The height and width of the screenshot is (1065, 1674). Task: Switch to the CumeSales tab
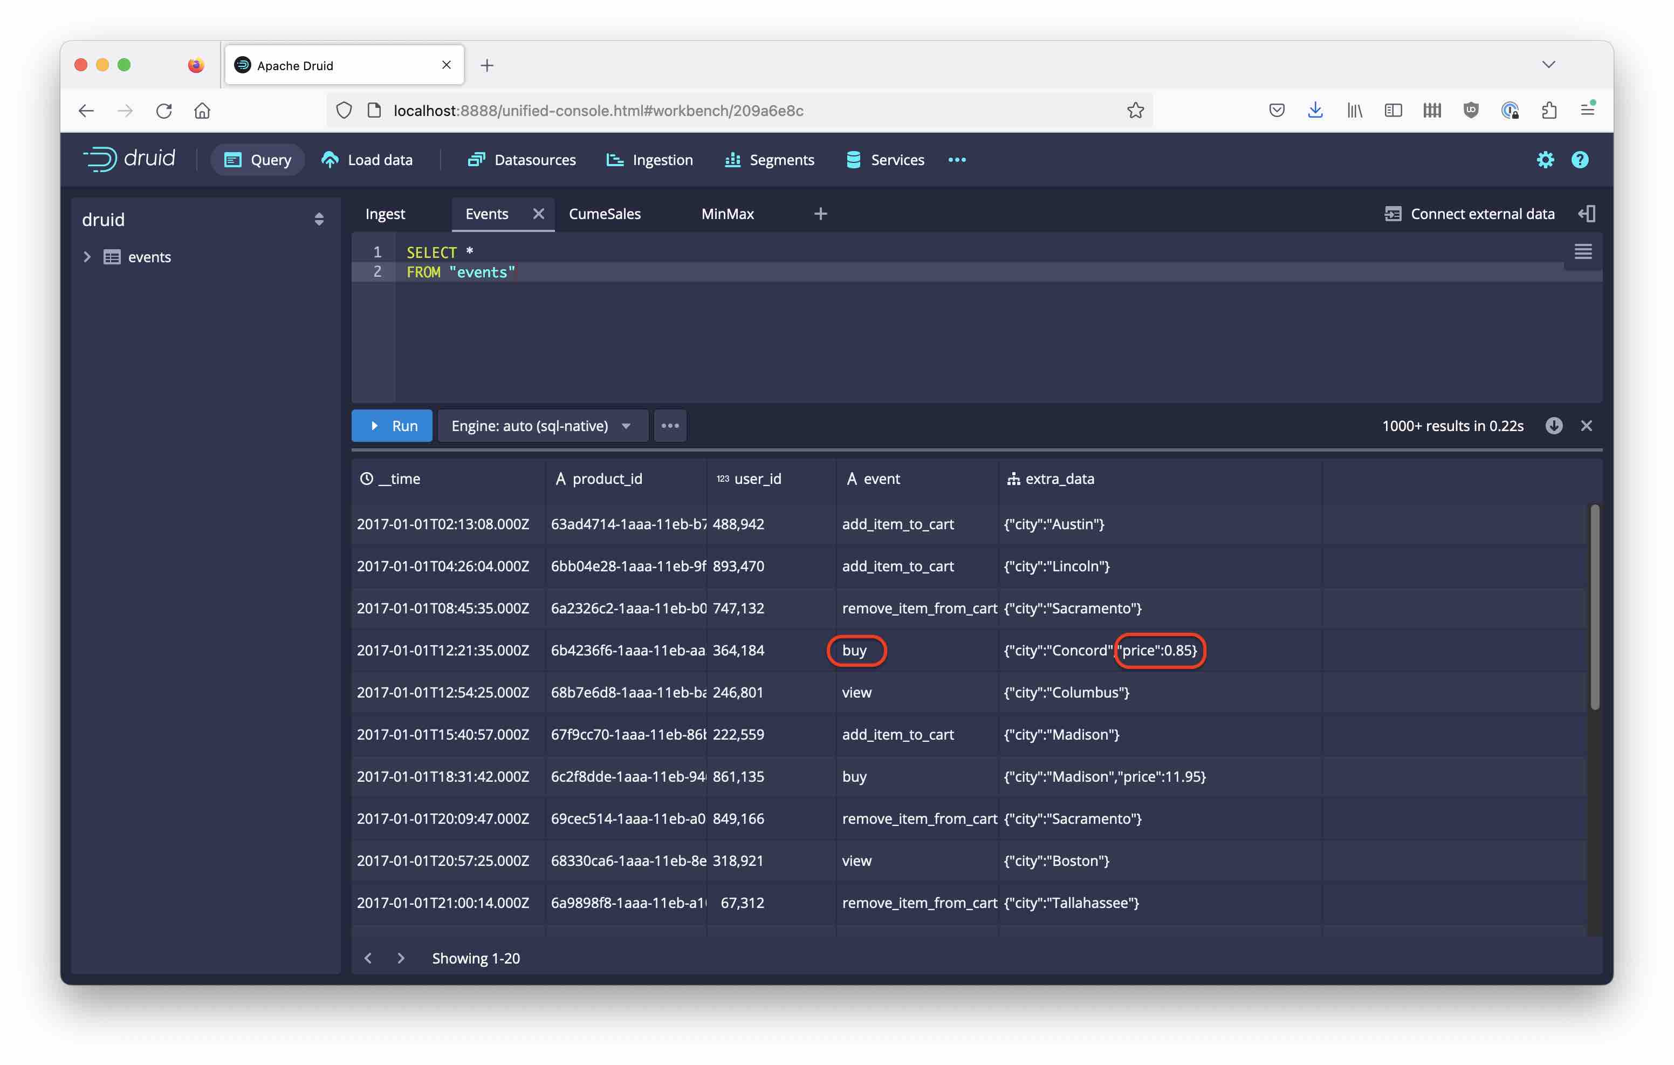pos(605,214)
